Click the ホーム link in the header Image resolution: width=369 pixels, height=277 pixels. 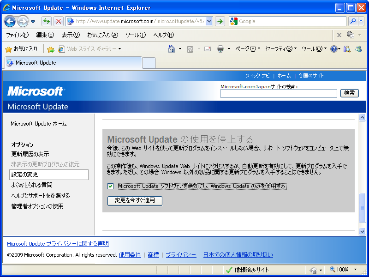point(284,76)
